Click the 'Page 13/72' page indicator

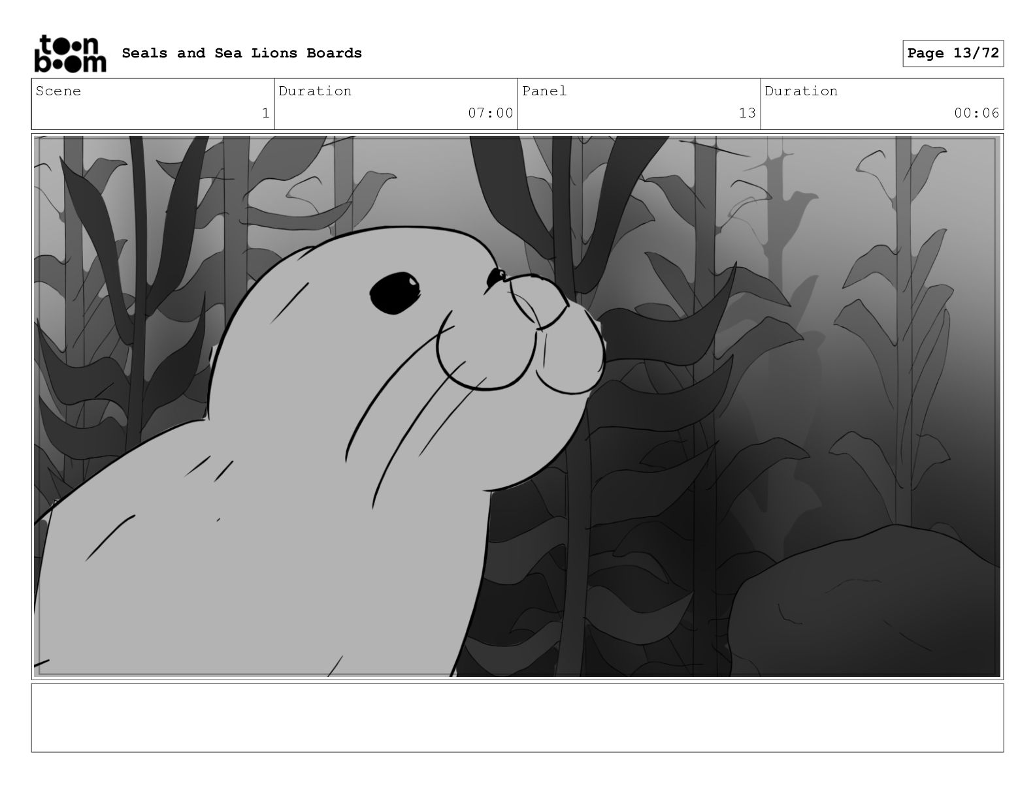coord(953,53)
